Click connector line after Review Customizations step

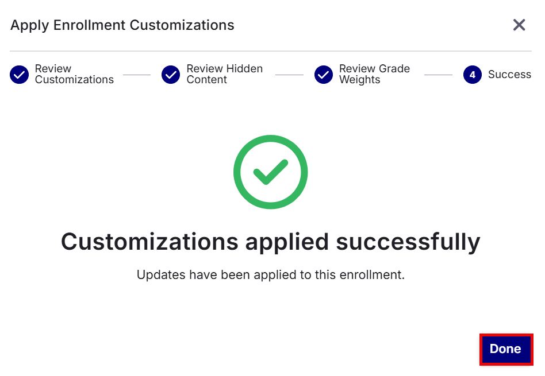pyautogui.click(x=137, y=75)
